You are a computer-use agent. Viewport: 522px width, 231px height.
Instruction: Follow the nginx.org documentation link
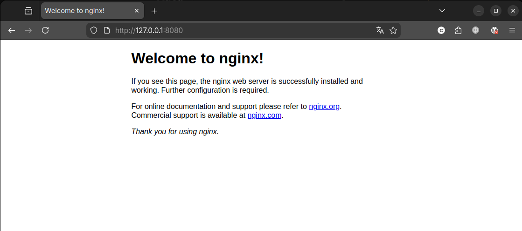click(x=324, y=106)
